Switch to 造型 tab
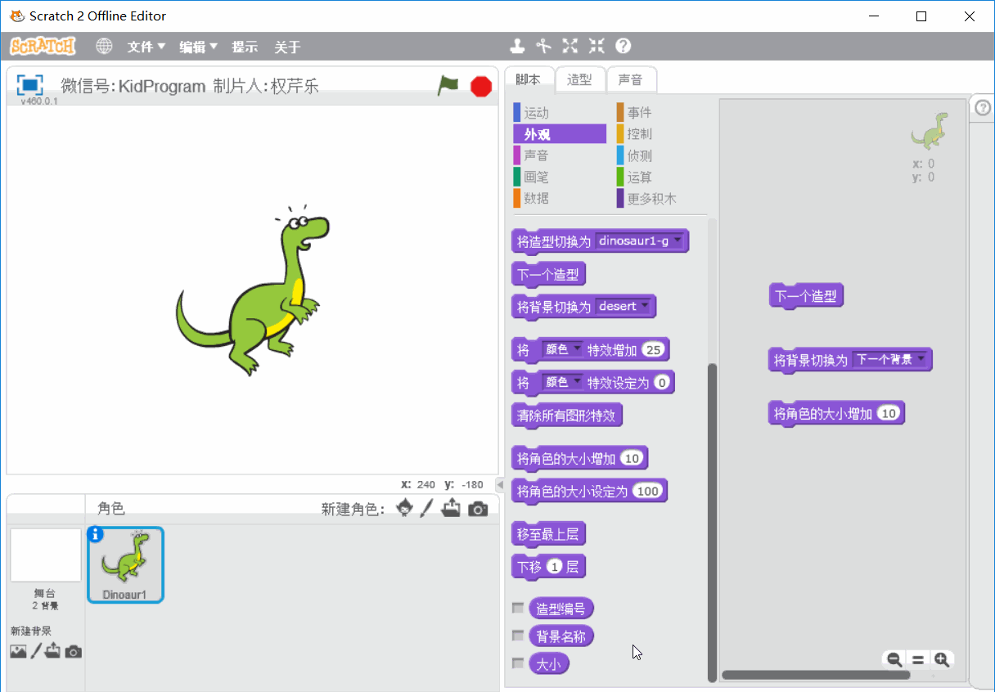The height and width of the screenshot is (692, 995). pos(579,79)
